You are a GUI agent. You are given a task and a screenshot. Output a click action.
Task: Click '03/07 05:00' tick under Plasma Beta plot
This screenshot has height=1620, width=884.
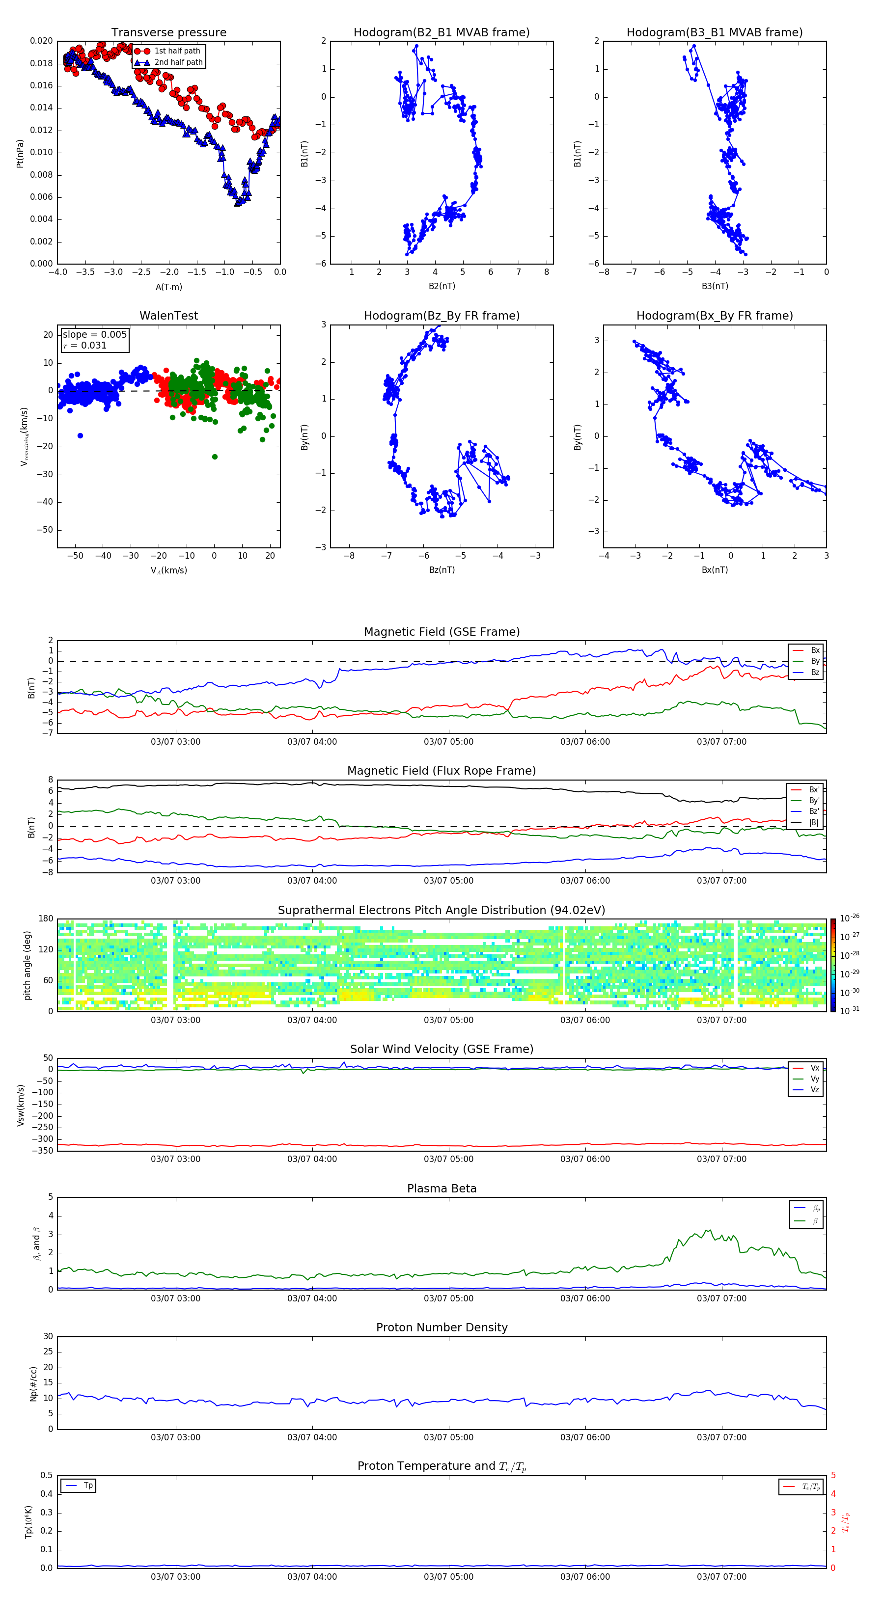pos(448,1298)
